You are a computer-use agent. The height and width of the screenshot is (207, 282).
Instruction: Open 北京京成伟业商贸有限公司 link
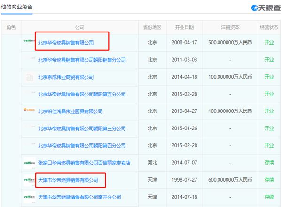click(x=66, y=77)
